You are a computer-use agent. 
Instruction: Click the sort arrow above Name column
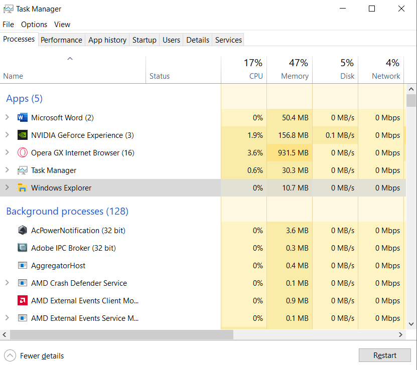70,59
